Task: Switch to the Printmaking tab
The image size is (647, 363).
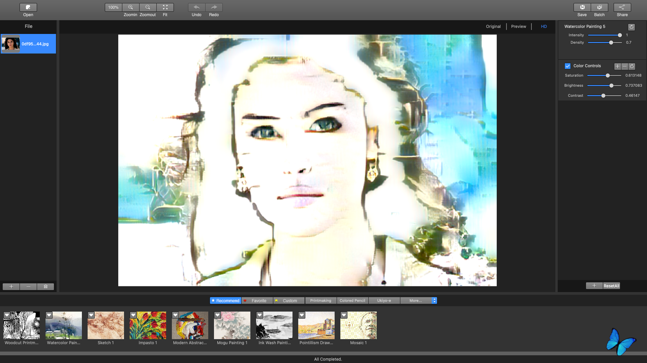Action: pos(321,300)
